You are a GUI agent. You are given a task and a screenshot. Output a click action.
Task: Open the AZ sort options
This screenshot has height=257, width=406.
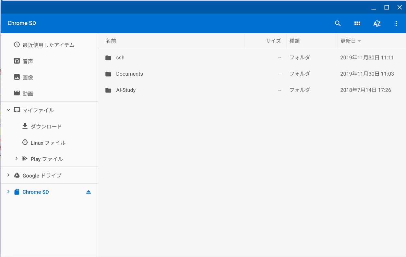click(376, 23)
